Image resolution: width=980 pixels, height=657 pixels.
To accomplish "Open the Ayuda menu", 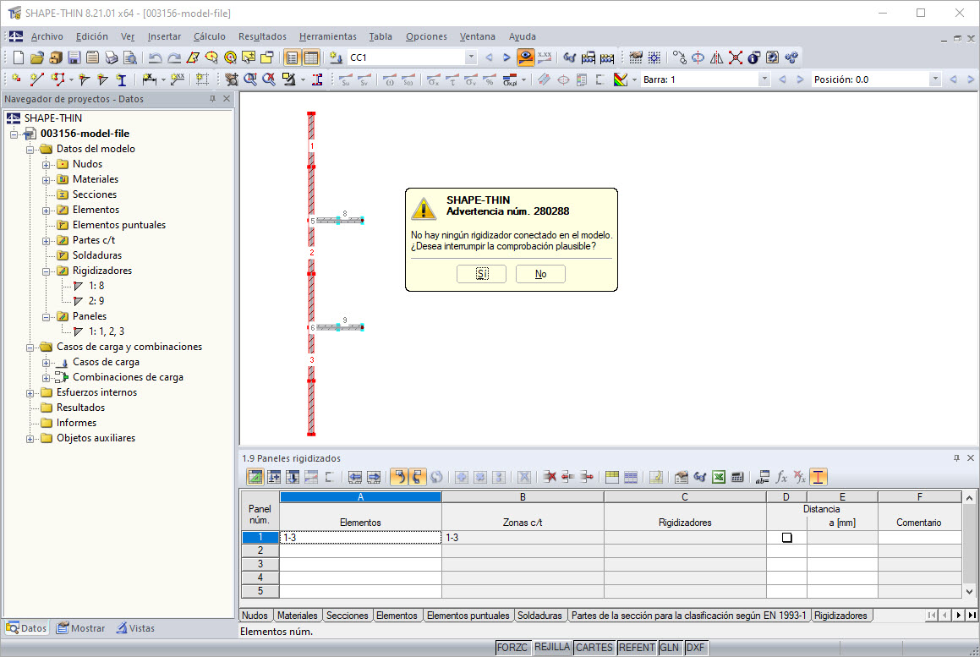I will click(x=523, y=37).
